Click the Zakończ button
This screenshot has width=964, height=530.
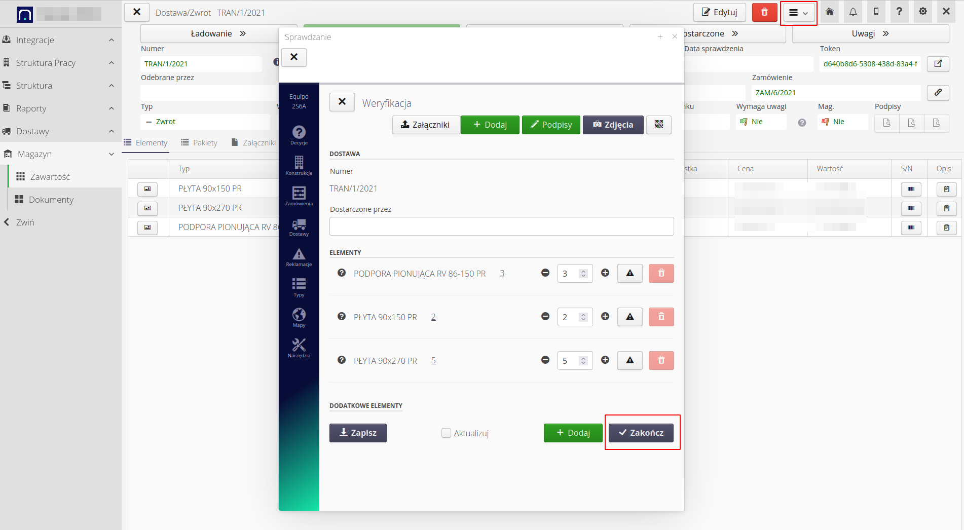click(x=641, y=433)
